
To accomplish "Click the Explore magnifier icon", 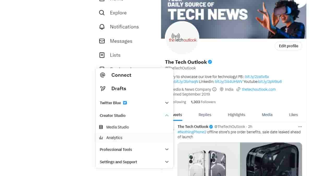I will [x=102, y=13].
